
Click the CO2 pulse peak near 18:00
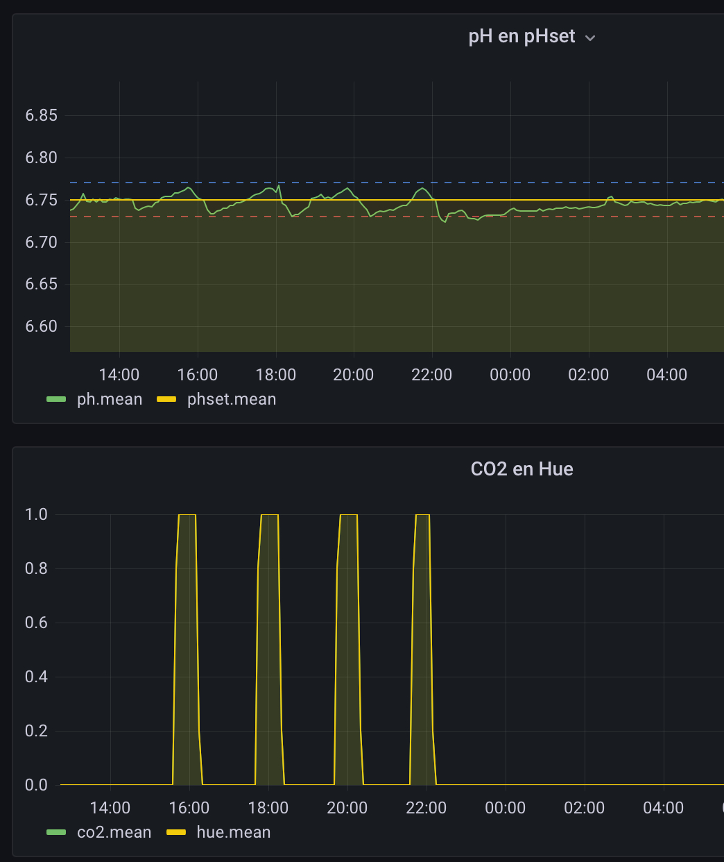pos(269,515)
